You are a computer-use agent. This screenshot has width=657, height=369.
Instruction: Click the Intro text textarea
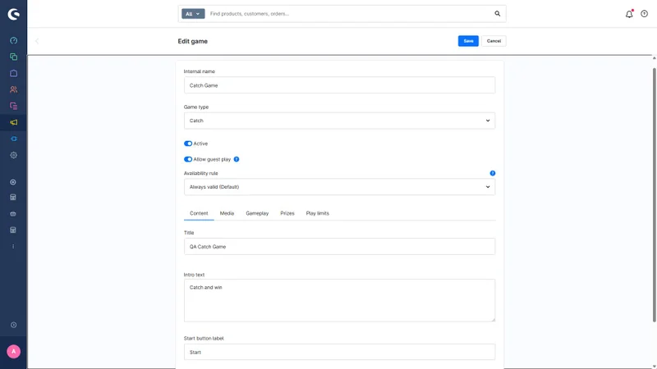point(339,300)
